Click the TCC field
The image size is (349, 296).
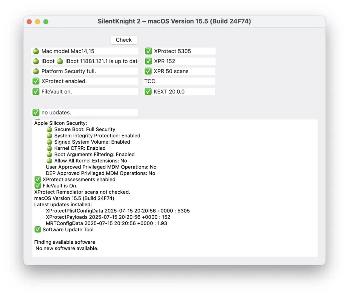pos(180,81)
